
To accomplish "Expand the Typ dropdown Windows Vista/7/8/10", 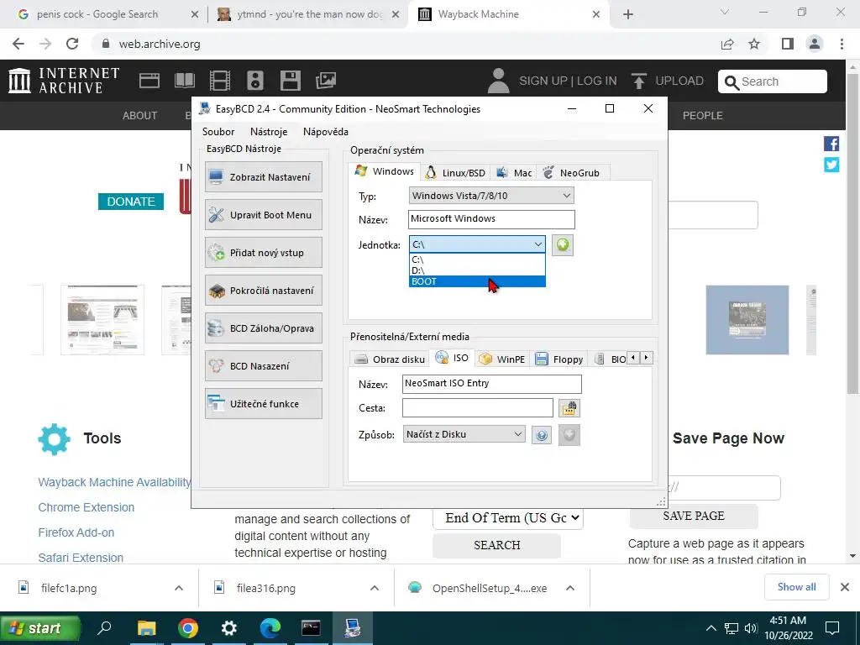I will [491, 196].
